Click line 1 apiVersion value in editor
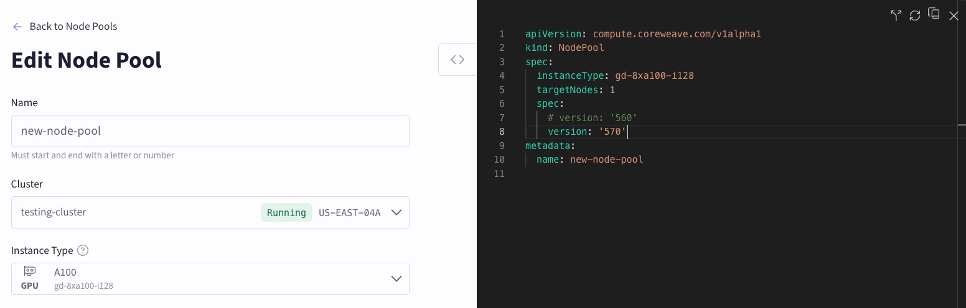The width and height of the screenshot is (966, 308). pyautogui.click(x=677, y=34)
